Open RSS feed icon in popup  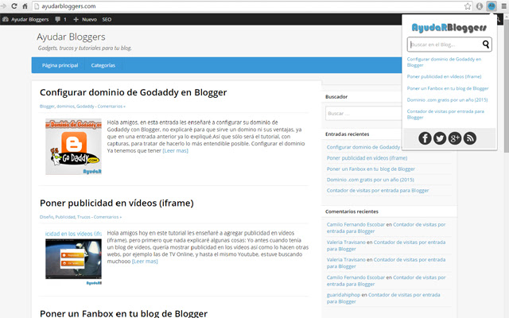(470, 138)
